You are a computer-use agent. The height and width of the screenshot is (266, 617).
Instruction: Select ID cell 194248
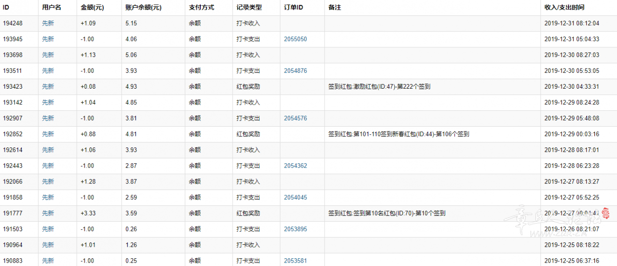(13, 23)
